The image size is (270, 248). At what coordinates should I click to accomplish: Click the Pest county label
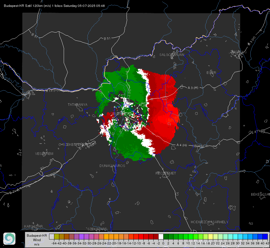pos(190,166)
